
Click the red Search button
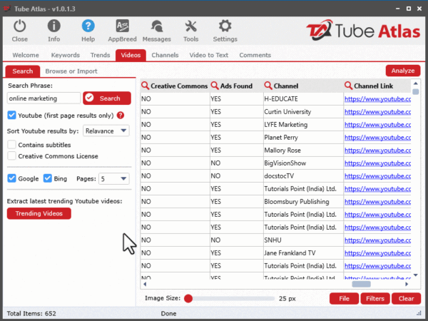tap(107, 98)
